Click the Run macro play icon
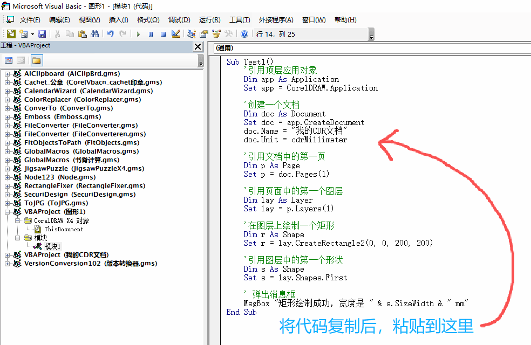The width and height of the screenshot is (531, 345). [138, 34]
